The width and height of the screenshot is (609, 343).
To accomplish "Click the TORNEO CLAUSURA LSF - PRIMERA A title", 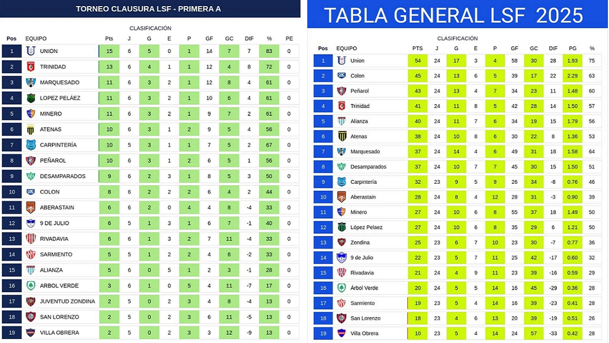I will (x=148, y=9).
